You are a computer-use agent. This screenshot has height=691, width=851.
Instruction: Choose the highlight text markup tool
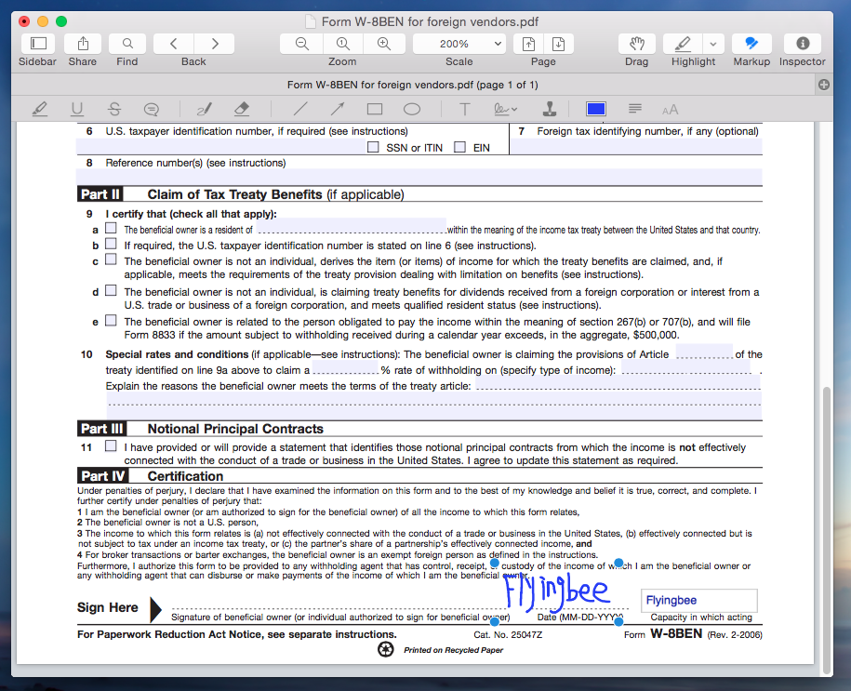coord(40,109)
